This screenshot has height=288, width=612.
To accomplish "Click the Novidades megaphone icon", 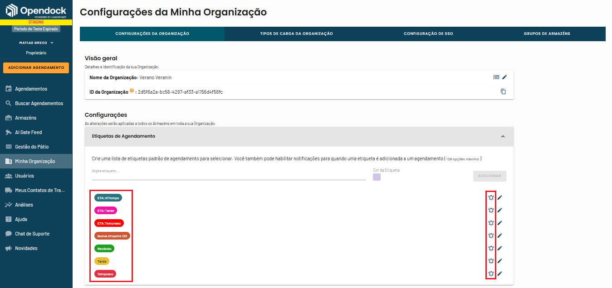I will point(8,248).
